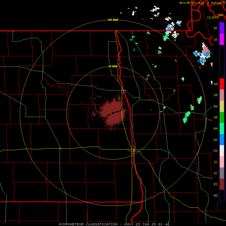Click the DS white legend swatch
The width and height of the screenshot is (226, 226).
222,151
